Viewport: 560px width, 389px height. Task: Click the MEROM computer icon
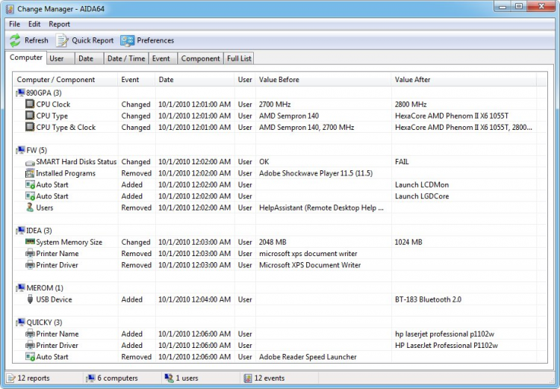tap(21, 288)
